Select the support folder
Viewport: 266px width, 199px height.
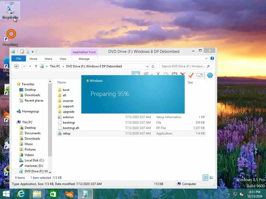66,106
